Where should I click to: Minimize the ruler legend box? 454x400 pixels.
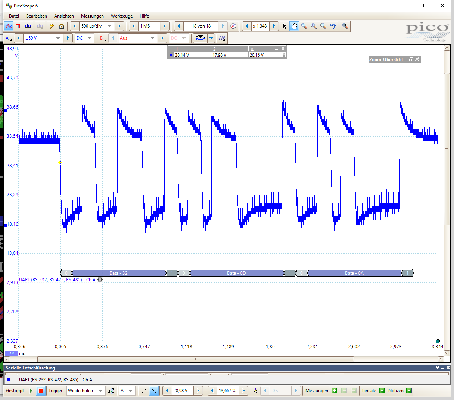(277, 49)
